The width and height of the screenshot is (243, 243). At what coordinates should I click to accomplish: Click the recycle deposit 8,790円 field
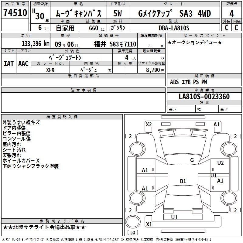151,70
